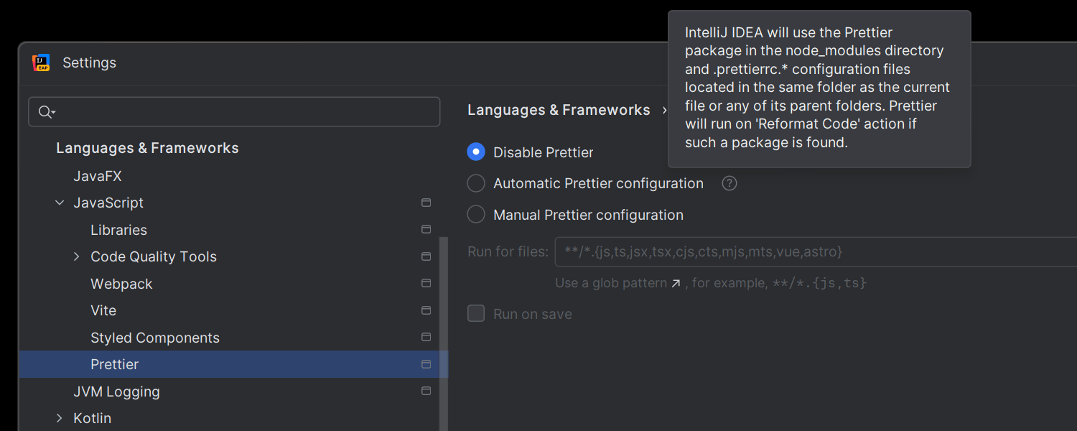Screen dimensions: 1077x431
Task: Click the Run for files input field
Action: click(x=811, y=252)
